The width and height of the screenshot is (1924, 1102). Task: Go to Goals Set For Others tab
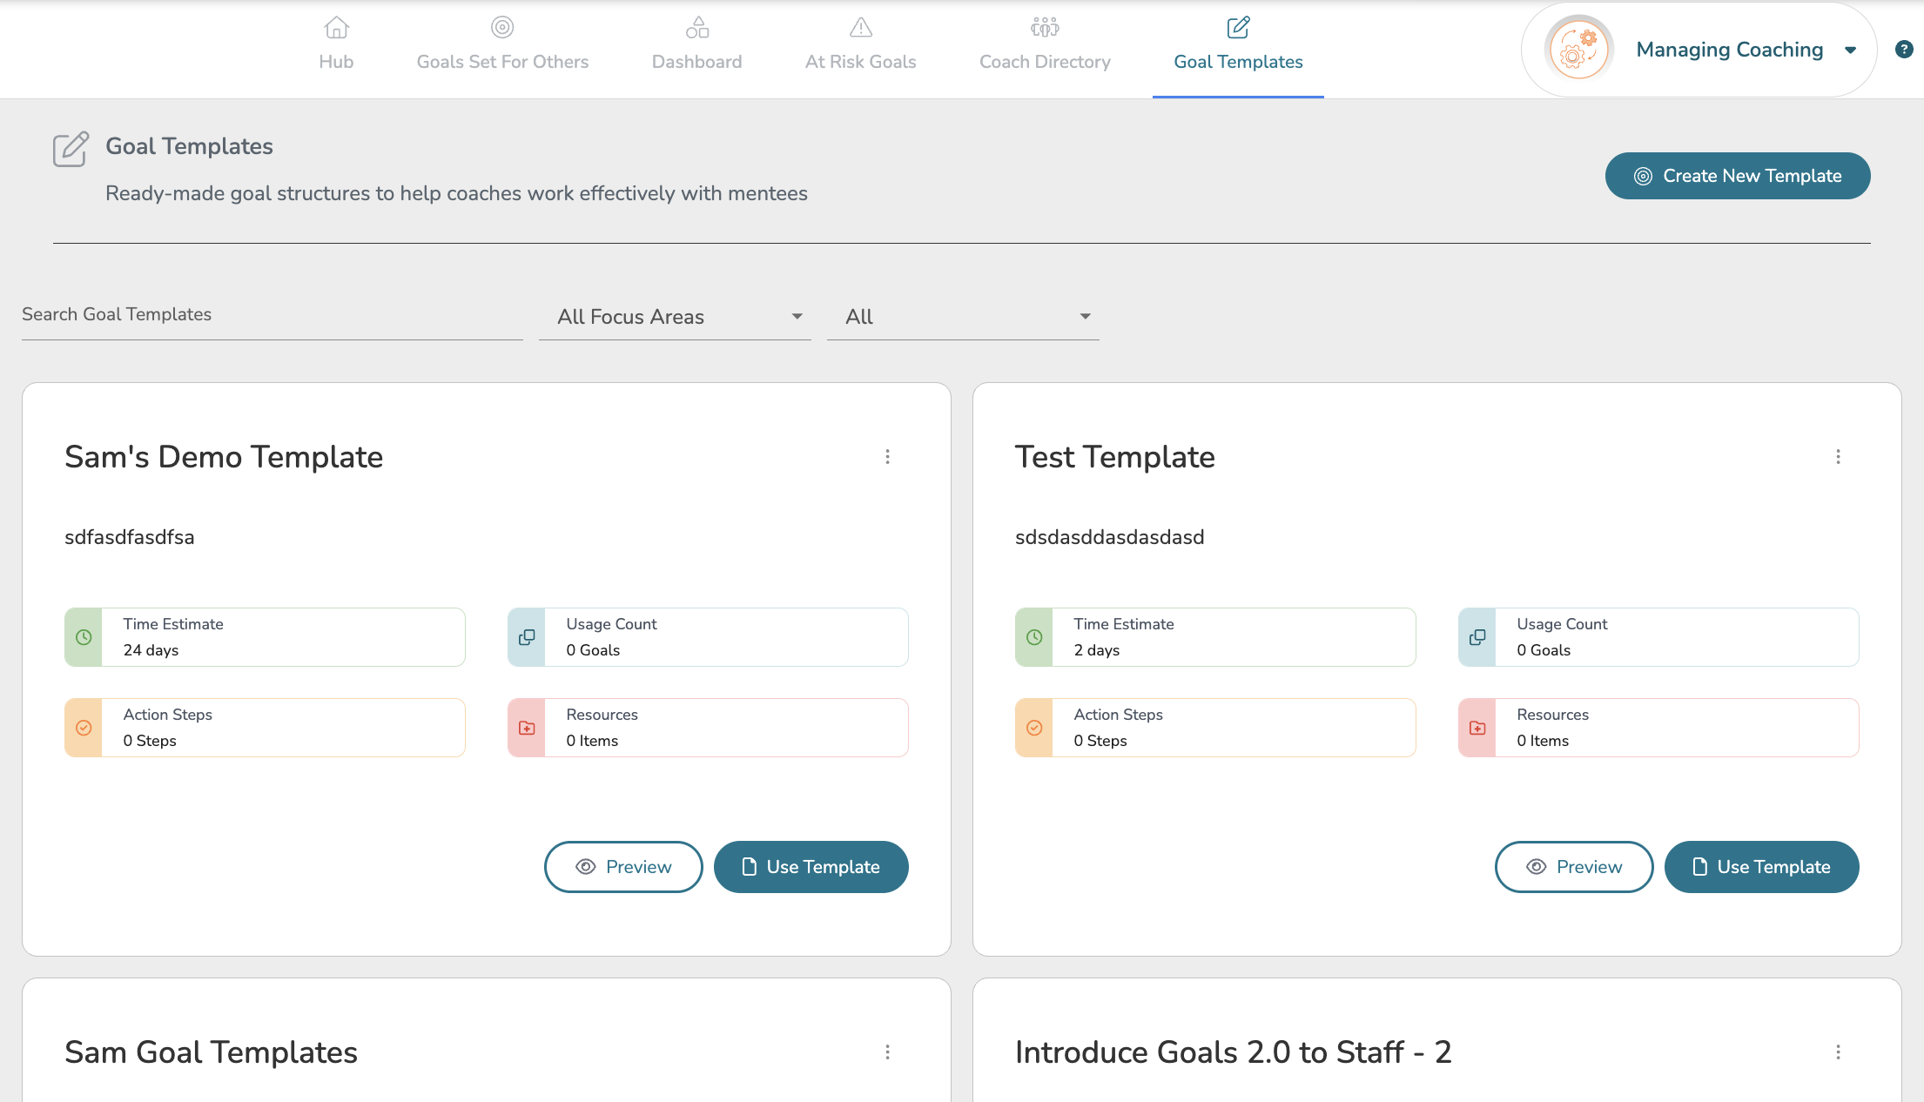pos(502,45)
